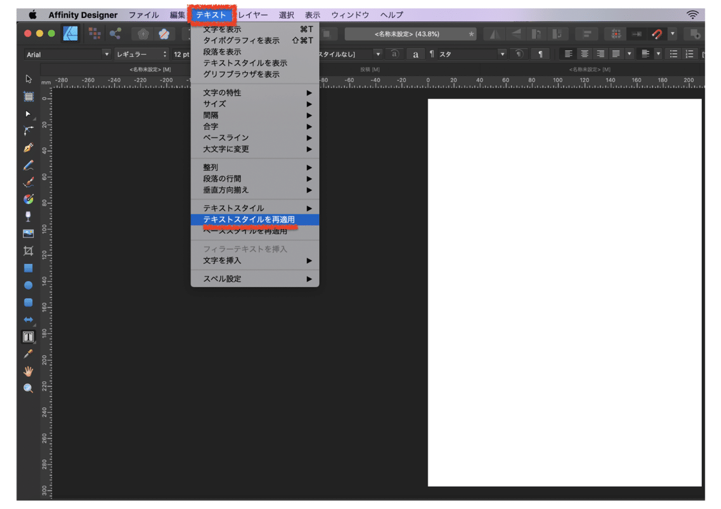Screen dimensions: 721x509
Task: Open the レギュラー font style dropdown
Action: point(142,54)
